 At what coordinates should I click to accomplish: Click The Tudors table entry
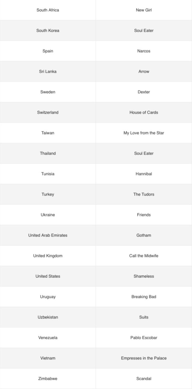pos(144,194)
